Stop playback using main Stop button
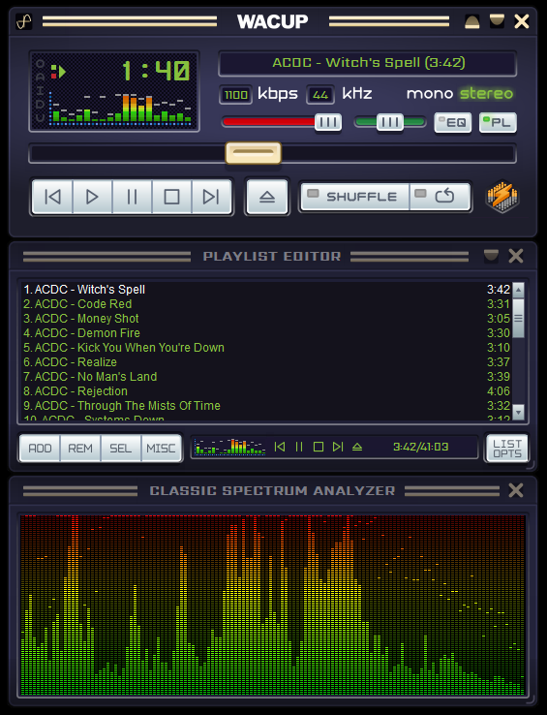547x715 pixels. pos(172,197)
